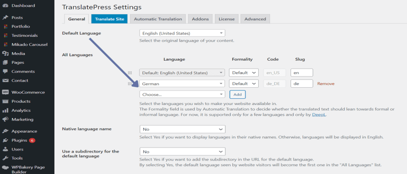Click the en_US code field
The height and width of the screenshot is (174, 407).
274,73
